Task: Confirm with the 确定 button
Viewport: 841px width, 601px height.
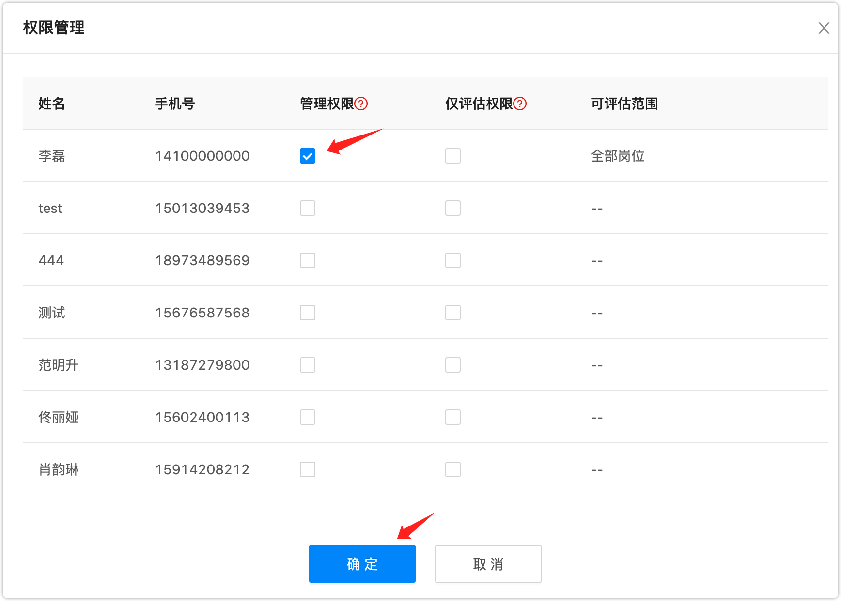Action: 362,564
